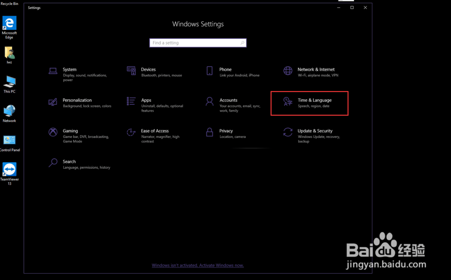Click 'Wi-Fi, airplane mode, VPN' text

click(x=318, y=75)
